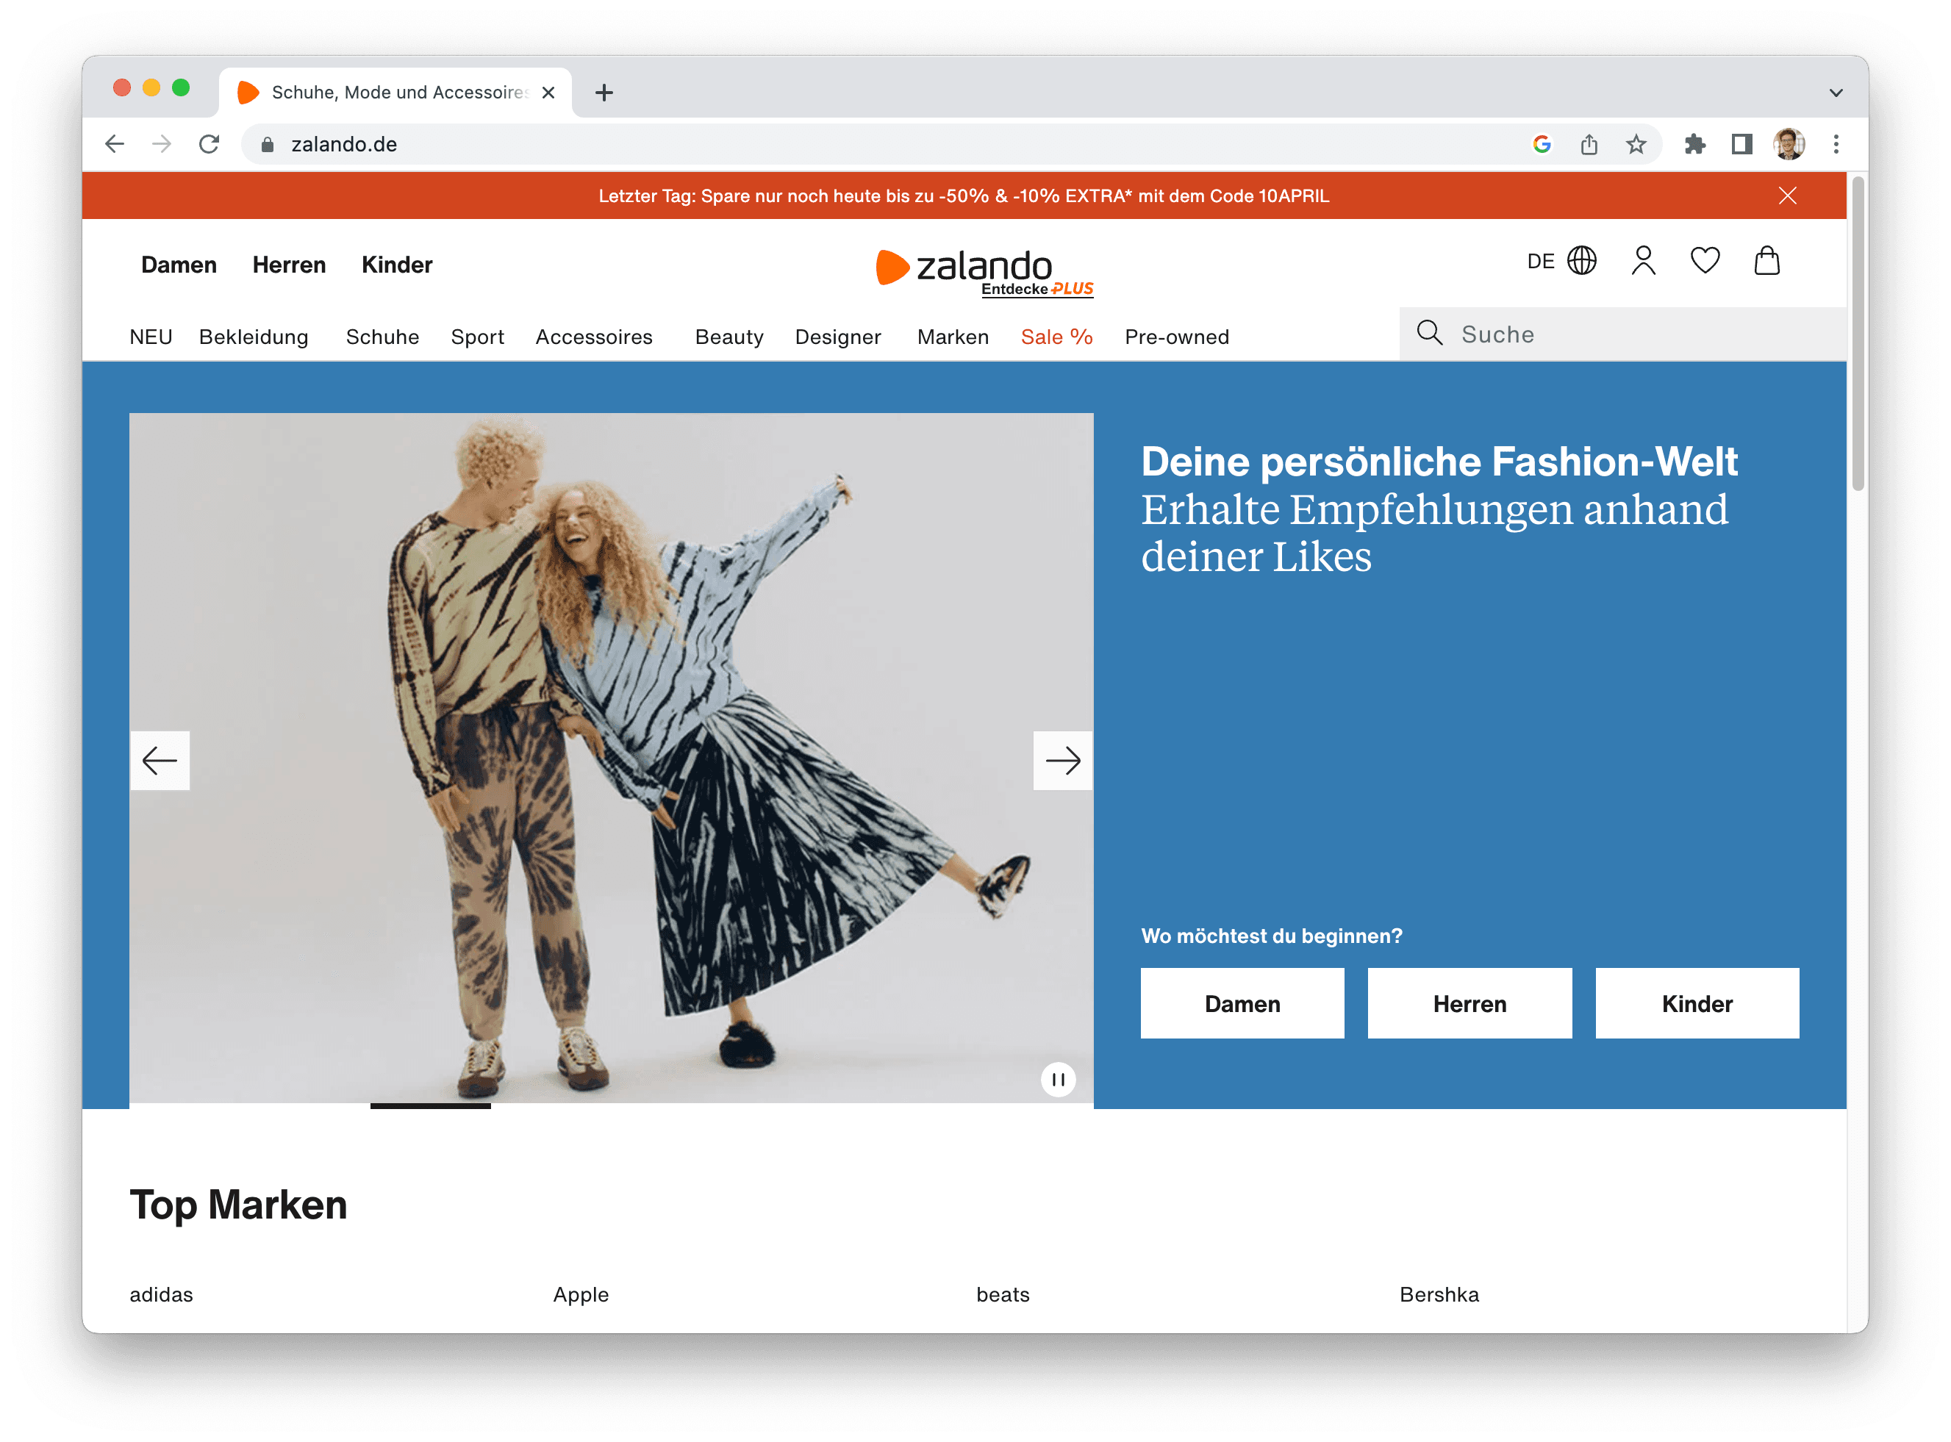The image size is (1951, 1442).
Task: Click the Damen button in hero panel
Action: (1242, 1003)
